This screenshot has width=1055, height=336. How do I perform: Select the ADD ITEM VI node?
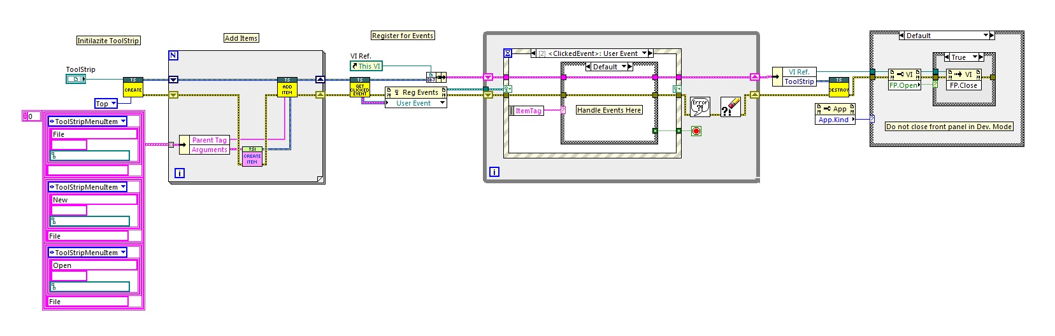pyautogui.click(x=287, y=87)
